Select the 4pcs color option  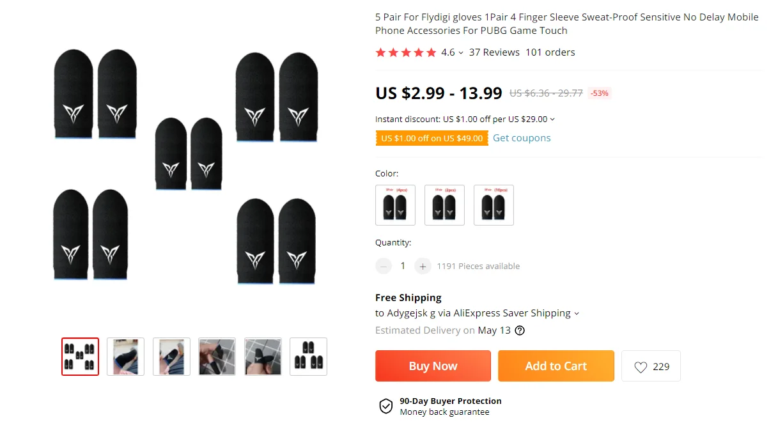tap(395, 205)
